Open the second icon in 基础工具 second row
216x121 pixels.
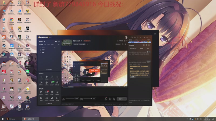(x=46, y=99)
